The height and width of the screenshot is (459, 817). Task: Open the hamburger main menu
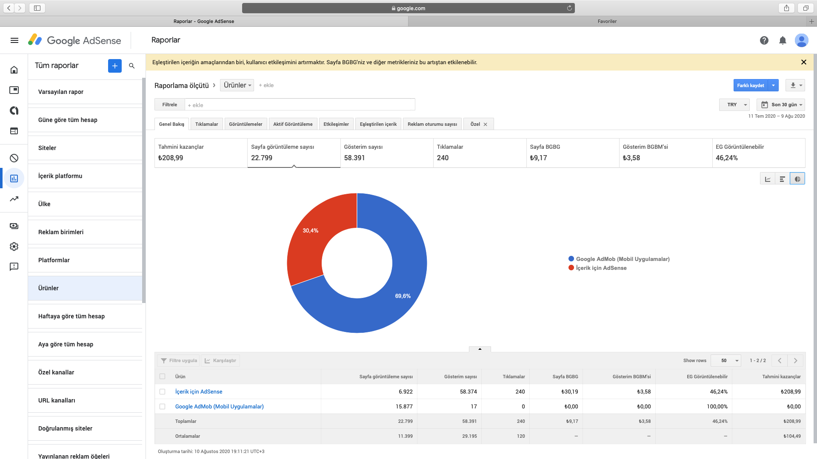pos(14,40)
